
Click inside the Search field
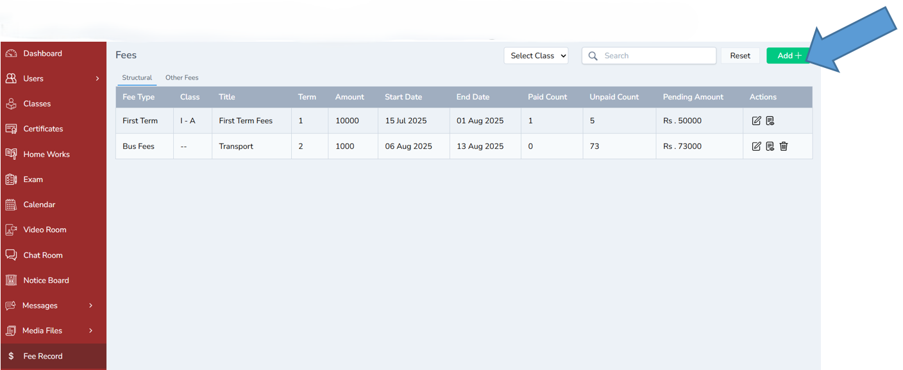tap(648, 55)
